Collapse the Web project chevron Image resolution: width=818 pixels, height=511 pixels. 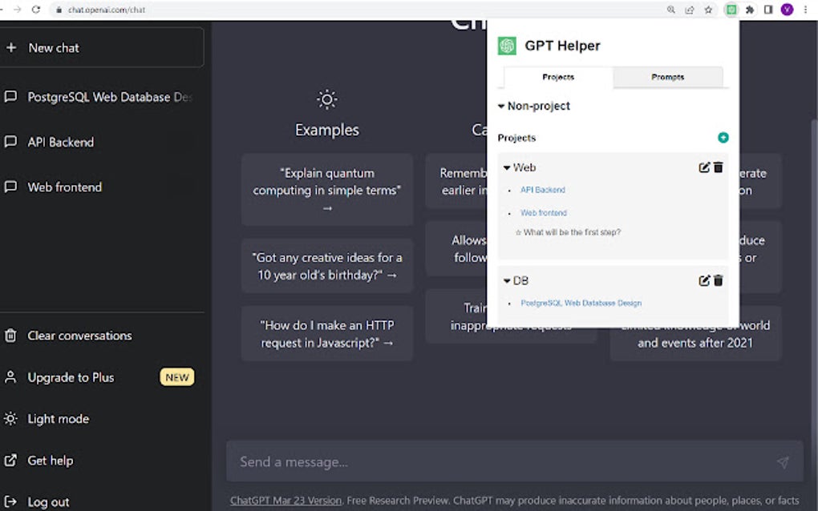coord(506,167)
